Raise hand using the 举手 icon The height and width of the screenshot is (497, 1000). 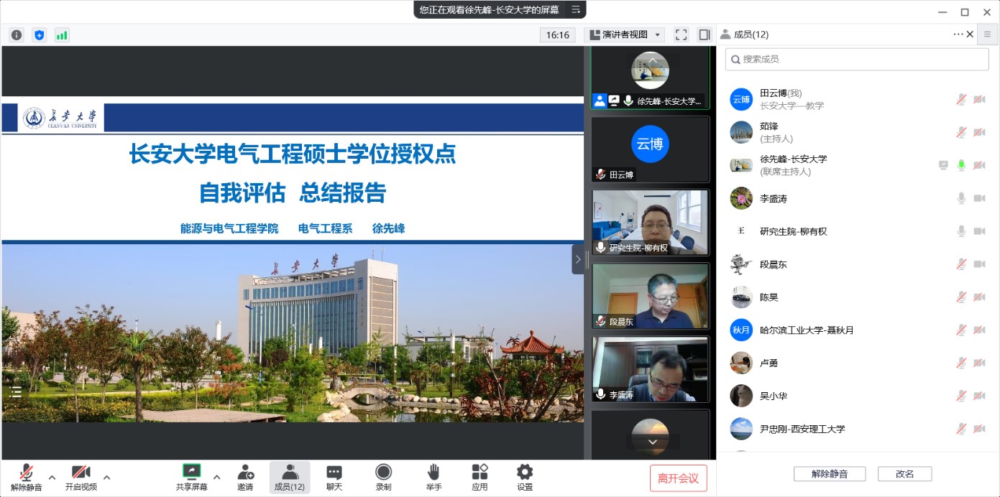[x=433, y=478]
